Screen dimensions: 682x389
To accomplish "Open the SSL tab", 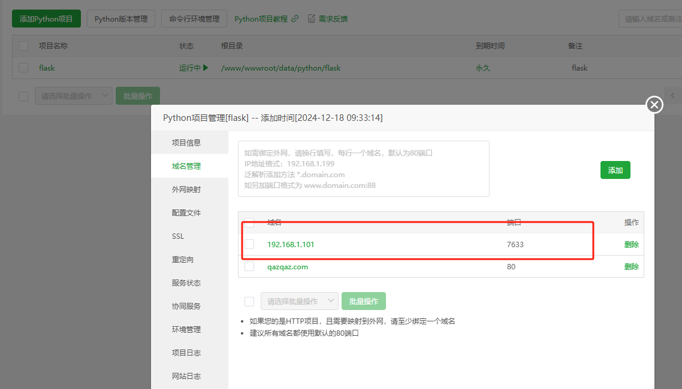I will pos(189,236).
